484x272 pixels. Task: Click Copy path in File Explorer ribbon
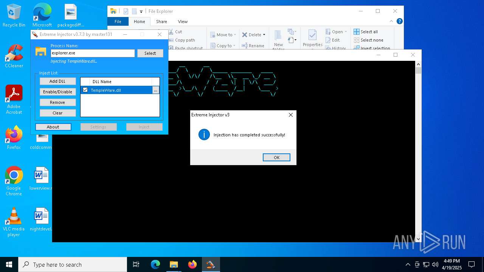coord(181,40)
